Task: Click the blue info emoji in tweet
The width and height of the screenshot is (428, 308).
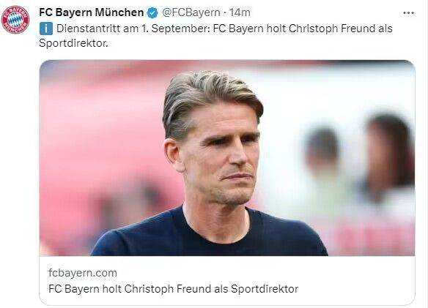Action: (46, 29)
